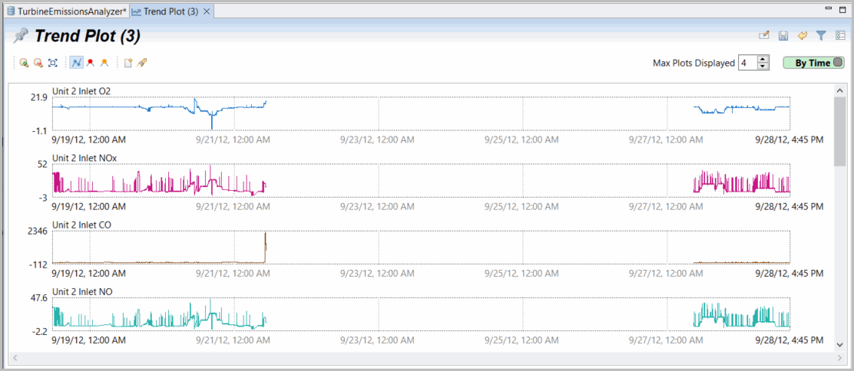
Task: Open the properties list icon at far right
Action: [840, 36]
